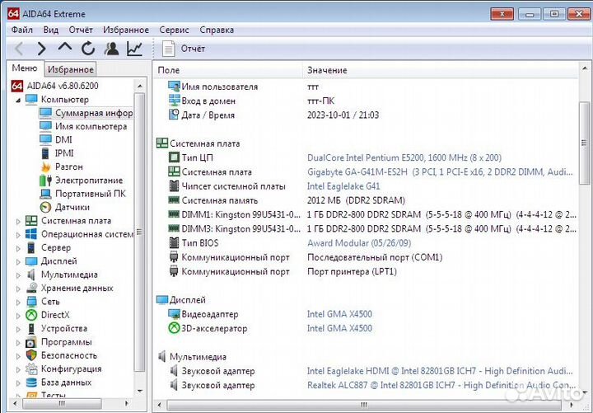
Task: Select Датчики in the tree
Action: pyautogui.click(x=72, y=207)
